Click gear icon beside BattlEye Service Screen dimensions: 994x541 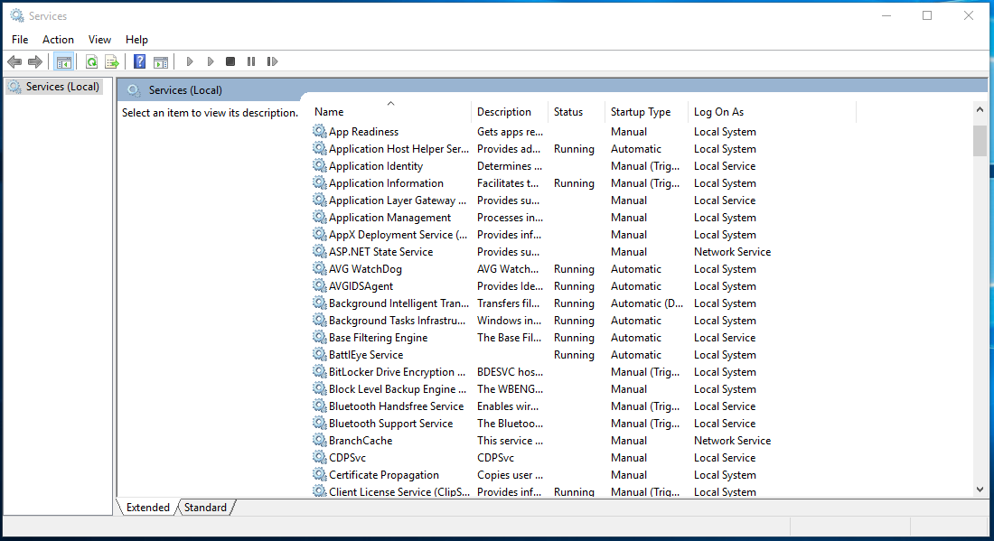tap(320, 354)
